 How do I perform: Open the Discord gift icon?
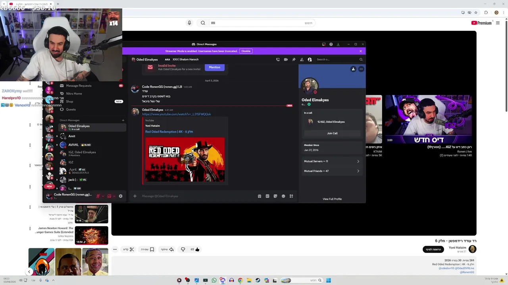tap(260, 196)
